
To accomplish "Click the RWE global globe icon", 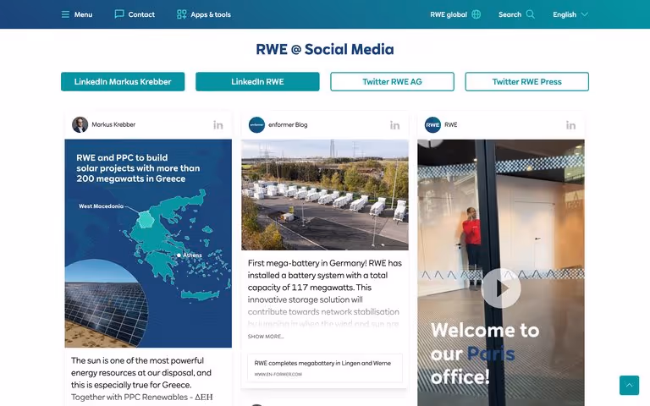I will click(x=476, y=14).
